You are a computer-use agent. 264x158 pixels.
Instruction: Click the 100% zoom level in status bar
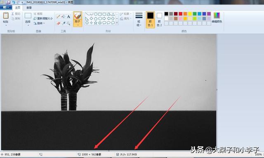258,154
